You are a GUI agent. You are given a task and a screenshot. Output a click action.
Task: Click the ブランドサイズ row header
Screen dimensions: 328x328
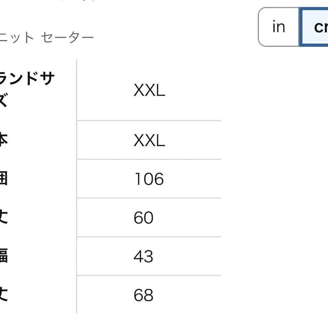tap(27, 89)
